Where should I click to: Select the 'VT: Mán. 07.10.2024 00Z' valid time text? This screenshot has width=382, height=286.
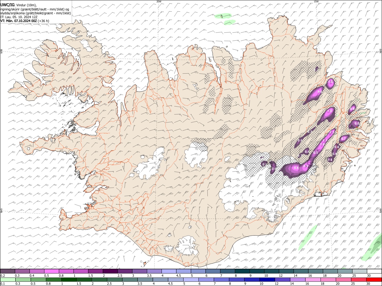[x=19, y=21]
